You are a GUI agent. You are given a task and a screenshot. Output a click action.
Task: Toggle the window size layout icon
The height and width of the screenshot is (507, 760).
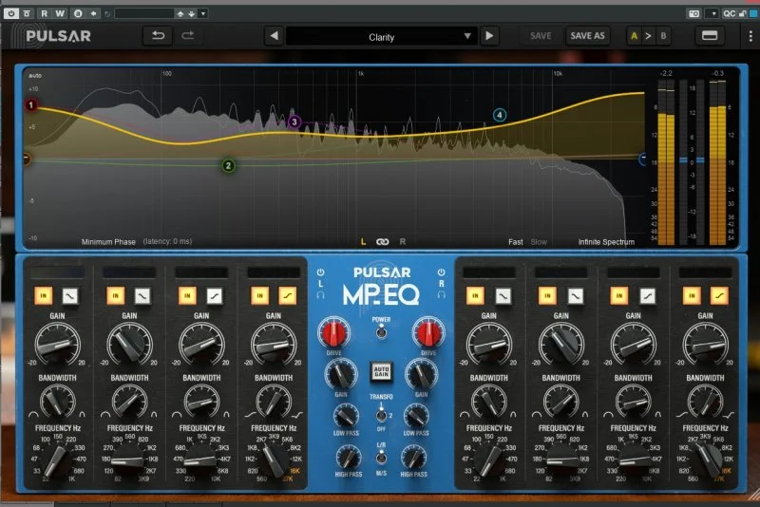pyautogui.click(x=709, y=35)
